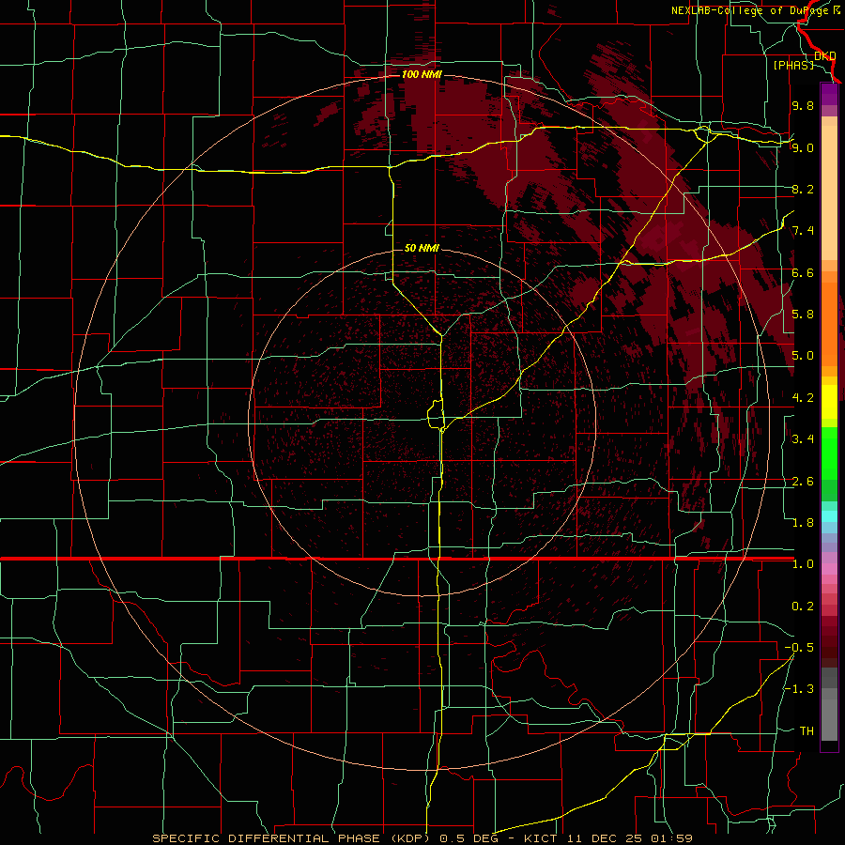Pick the pale peach colorbar segment
The height and width of the screenshot is (845, 845).
829,194
